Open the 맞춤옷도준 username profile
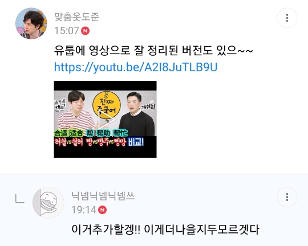Image resolution: width=308 pixels, height=246 pixels. coord(76,17)
